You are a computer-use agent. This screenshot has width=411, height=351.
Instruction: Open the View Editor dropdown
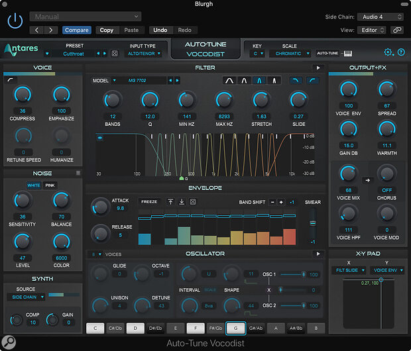point(373,30)
